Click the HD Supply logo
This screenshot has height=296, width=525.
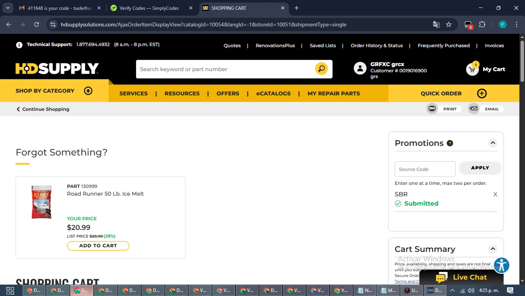coord(57,68)
